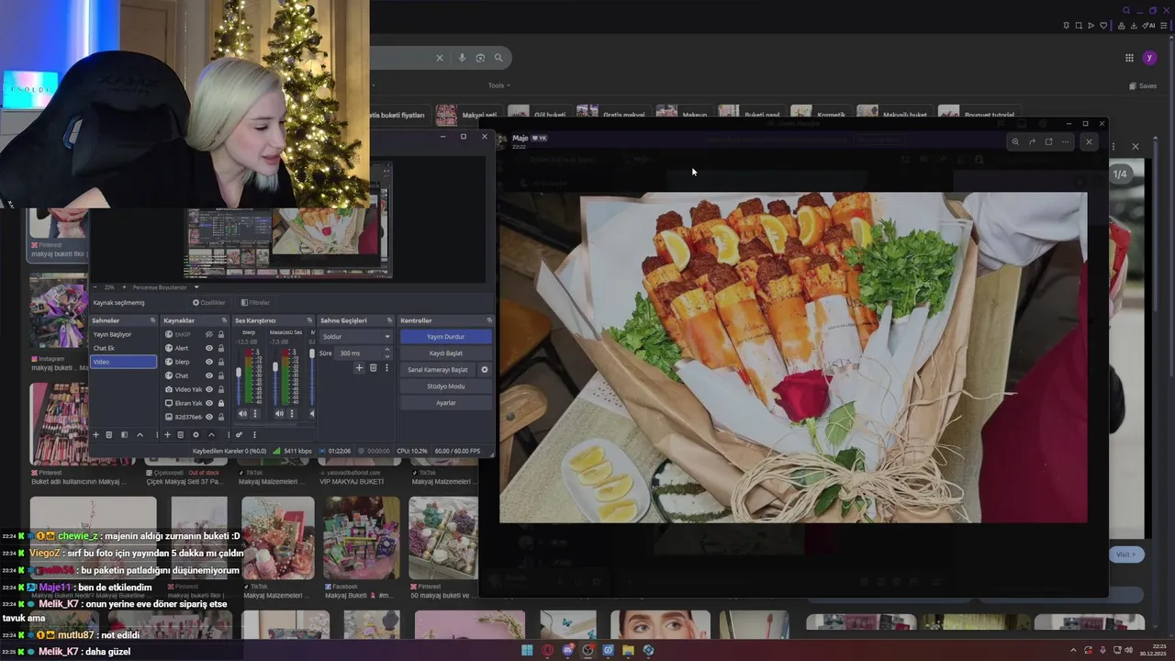
Task: Hide the Ekran Yak source
Action: click(x=209, y=403)
